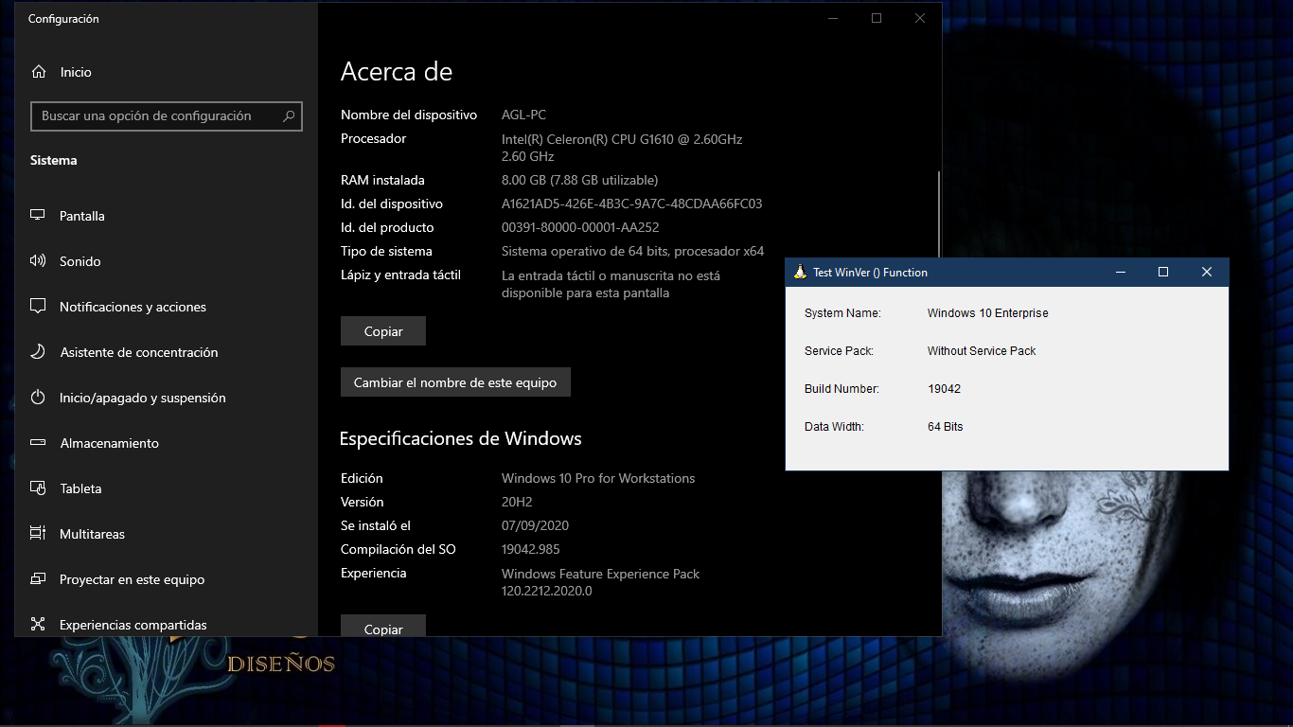
Task: Open the Inicio home icon in Configuración
Action: [39, 72]
